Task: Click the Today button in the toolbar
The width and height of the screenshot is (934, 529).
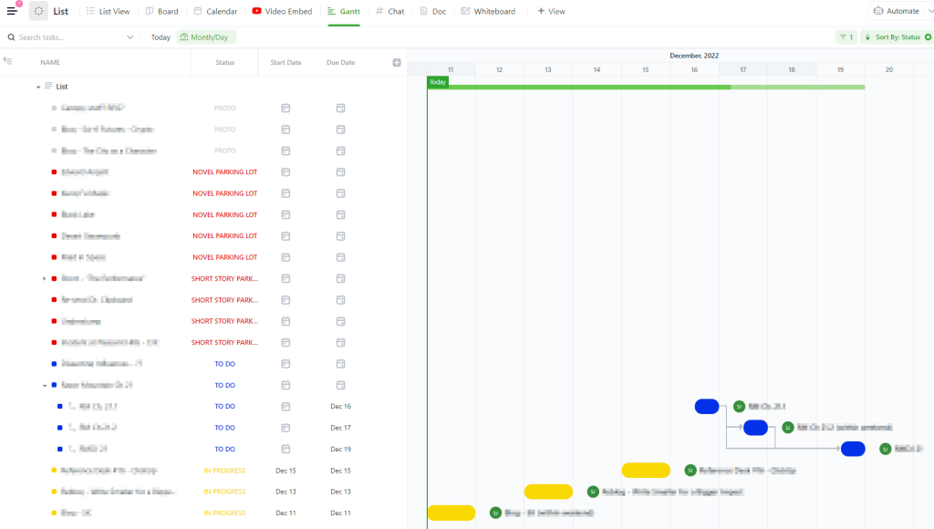Action: coord(161,37)
